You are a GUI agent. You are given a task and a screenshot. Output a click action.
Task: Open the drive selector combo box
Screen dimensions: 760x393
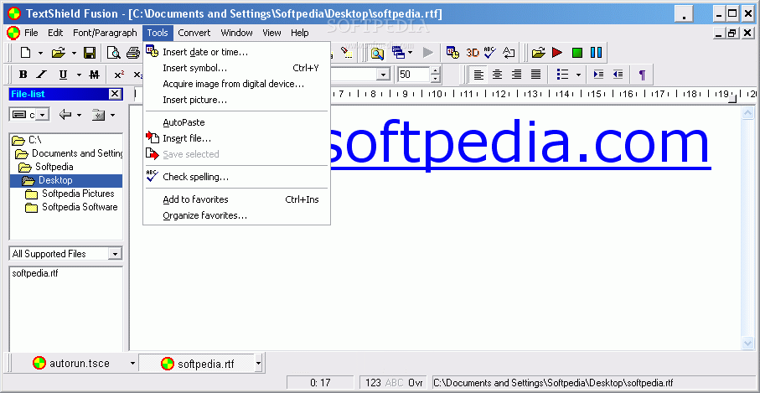(29, 115)
